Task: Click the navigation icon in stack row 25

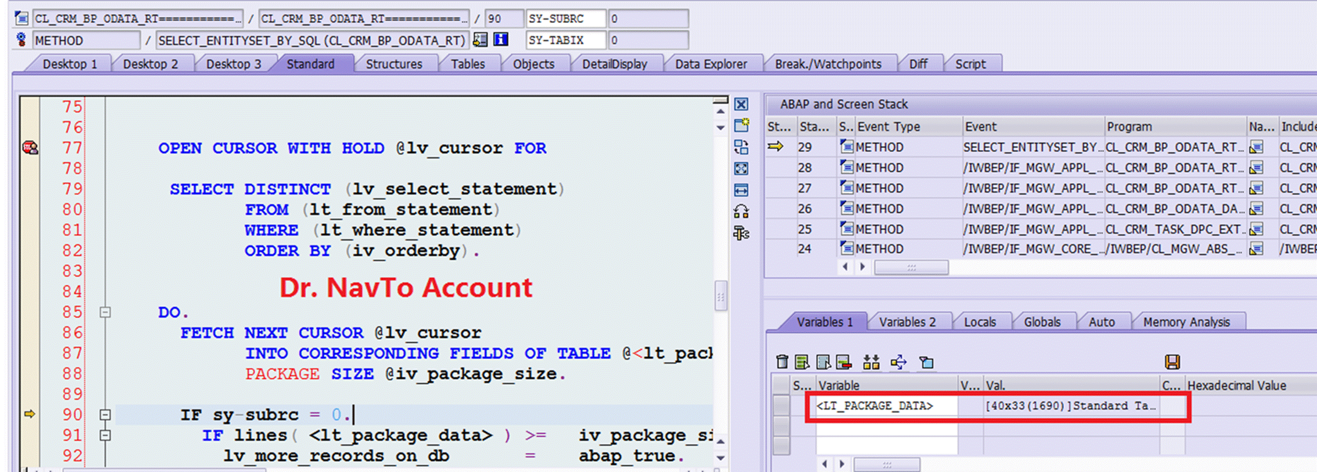Action: point(1256,229)
